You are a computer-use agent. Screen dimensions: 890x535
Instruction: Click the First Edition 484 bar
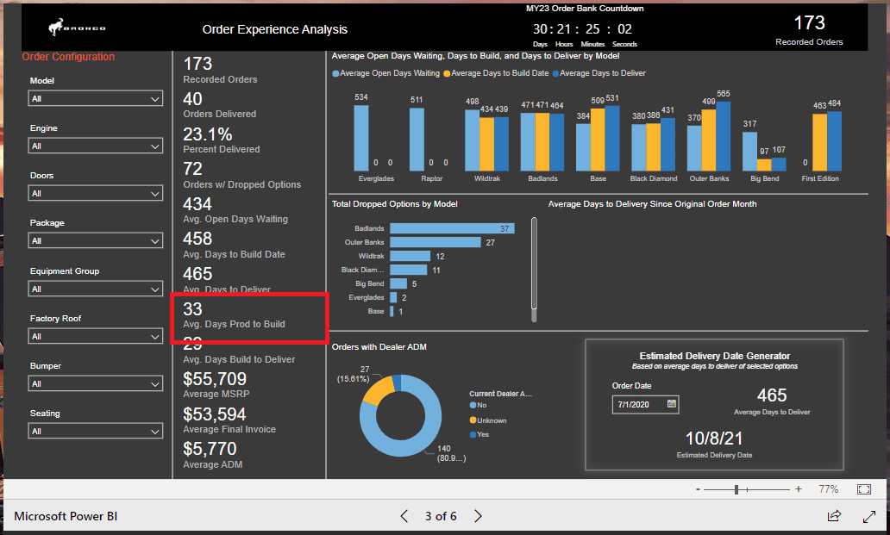click(835, 141)
